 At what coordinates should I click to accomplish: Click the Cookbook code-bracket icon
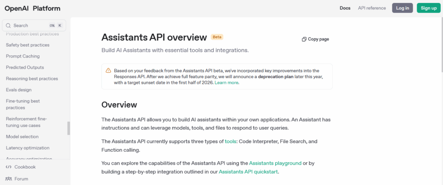click(x=9, y=167)
